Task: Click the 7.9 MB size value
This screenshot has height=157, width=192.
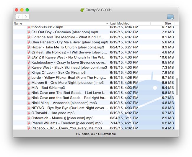Action: [168, 73]
